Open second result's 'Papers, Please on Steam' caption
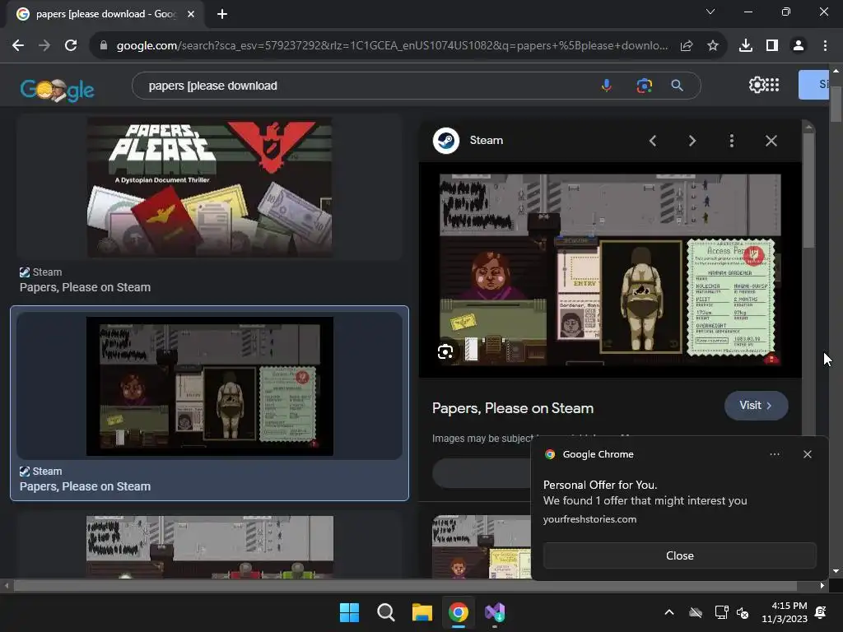 pyautogui.click(x=85, y=486)
